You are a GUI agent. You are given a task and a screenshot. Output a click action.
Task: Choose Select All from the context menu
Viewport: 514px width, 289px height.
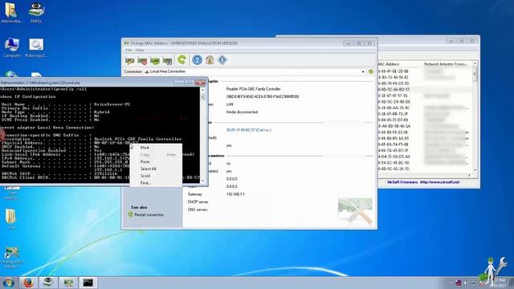tap(156, 169)
